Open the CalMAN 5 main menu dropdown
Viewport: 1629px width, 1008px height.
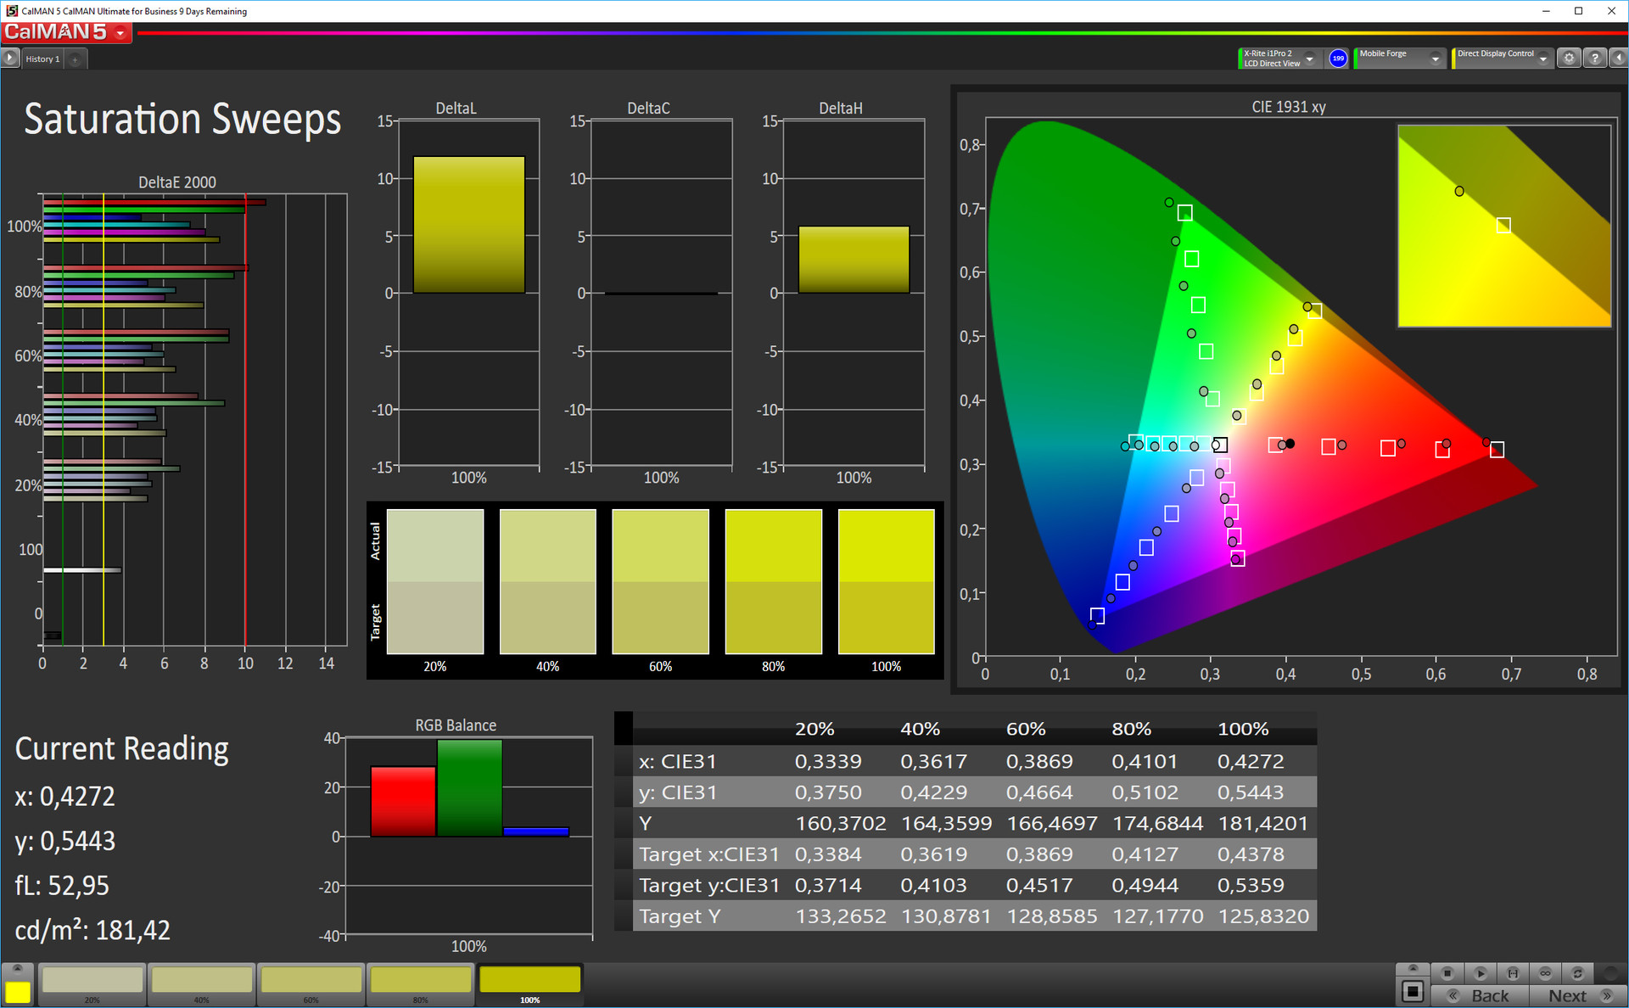[120, 33]
